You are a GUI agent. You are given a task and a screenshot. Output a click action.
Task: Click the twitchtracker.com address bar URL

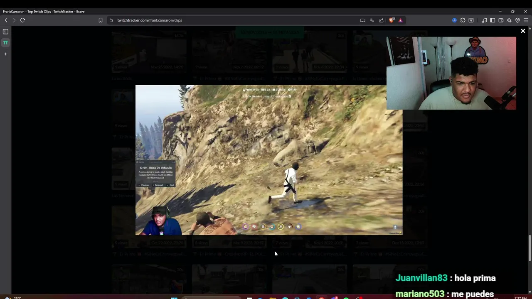150,20
